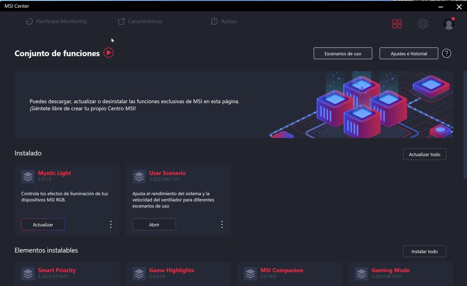Click the User Scenario layers icon
Viewport: 467px width, 286px height.
point(139,177)
